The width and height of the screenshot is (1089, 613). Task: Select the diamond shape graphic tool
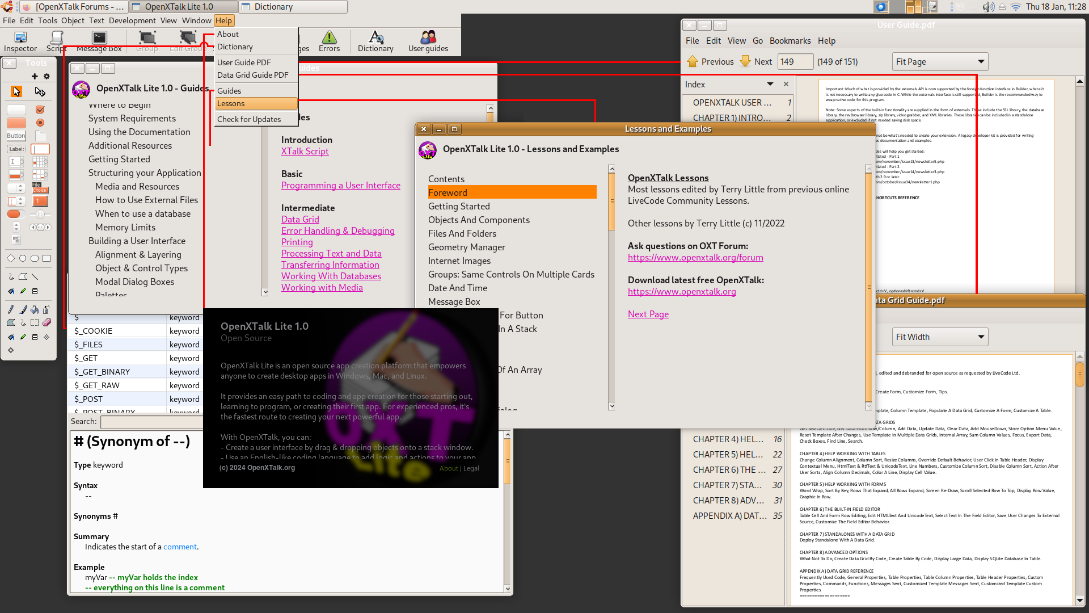(x=11, y=258)
